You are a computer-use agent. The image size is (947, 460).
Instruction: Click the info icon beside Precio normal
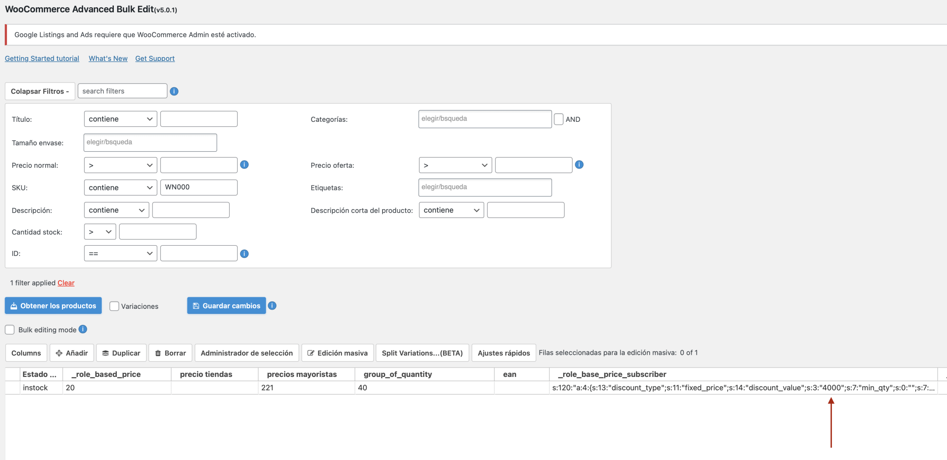click(x=244, y=164)
